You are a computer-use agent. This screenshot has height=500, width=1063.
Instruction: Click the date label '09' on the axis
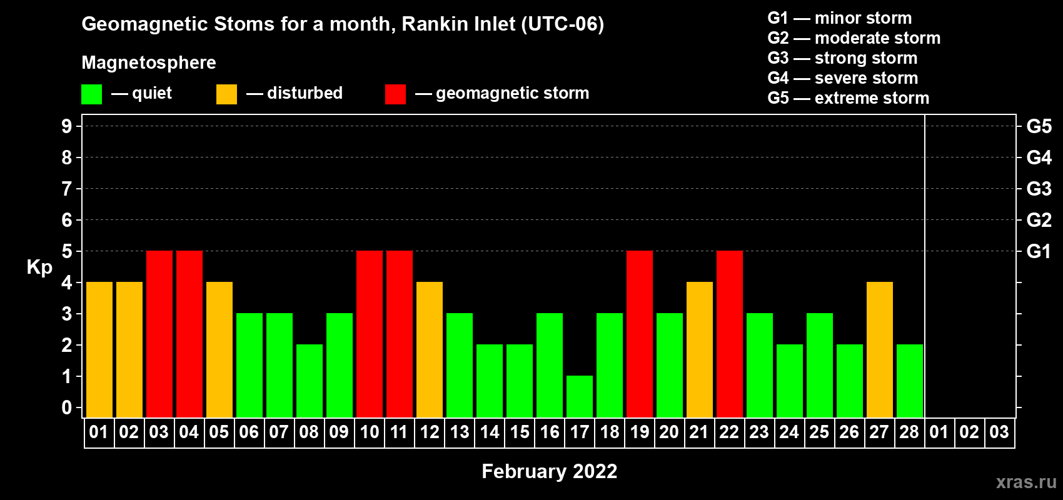pos(339,432)
